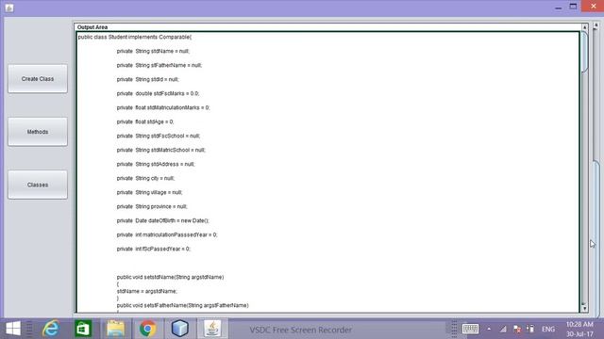Change the ENG input language indicator
Image resolution: width=604 pixels, height=339 pixels.
pos(548,330)
